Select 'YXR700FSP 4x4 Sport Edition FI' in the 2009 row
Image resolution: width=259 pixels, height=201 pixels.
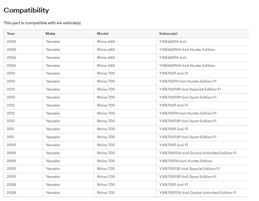coord(188,176)
